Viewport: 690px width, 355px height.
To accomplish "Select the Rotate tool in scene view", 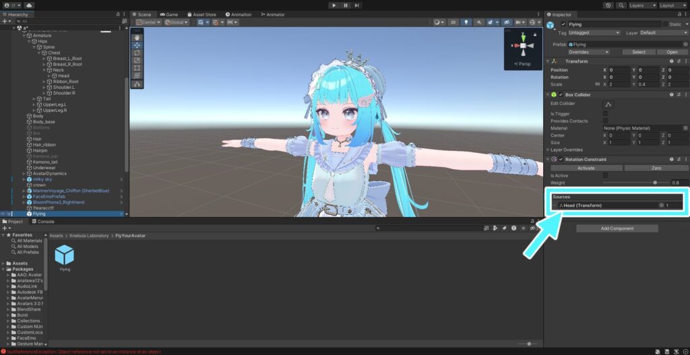I will pyautogui.click(x=137, y=53).
